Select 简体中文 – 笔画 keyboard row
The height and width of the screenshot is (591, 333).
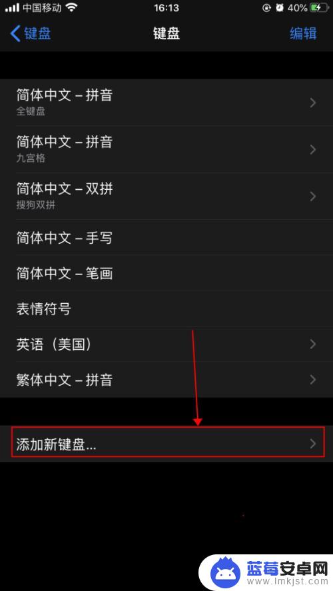[x=166, y=273]
